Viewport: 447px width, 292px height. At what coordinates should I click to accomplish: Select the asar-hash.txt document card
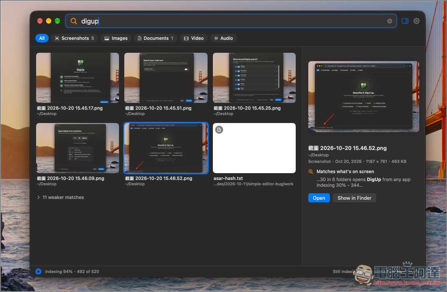point(254,148)
